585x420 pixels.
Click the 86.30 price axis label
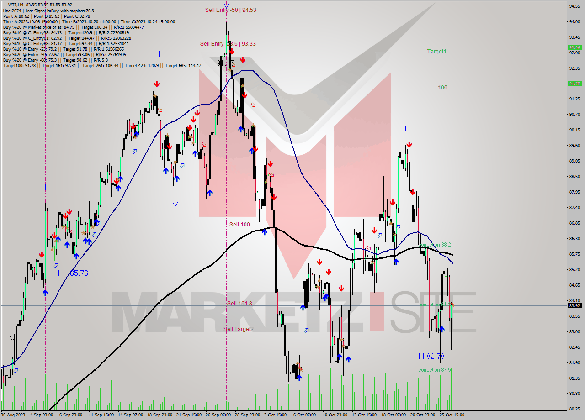574,238
